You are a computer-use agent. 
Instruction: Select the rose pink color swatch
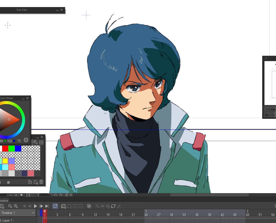point(31,173)
